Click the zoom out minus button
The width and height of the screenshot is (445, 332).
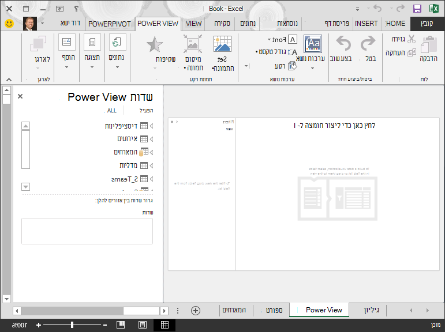pyautogui.click(x=105, y=325)
